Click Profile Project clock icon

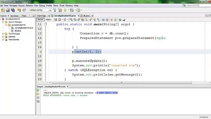tap(78, 10)
